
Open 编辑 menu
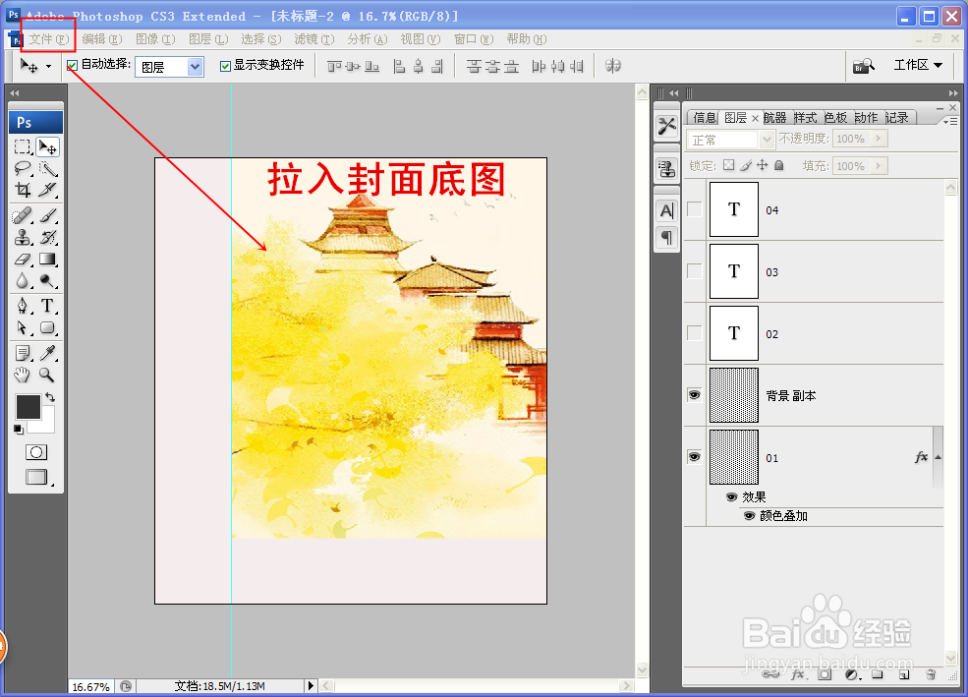pos(102,39)
